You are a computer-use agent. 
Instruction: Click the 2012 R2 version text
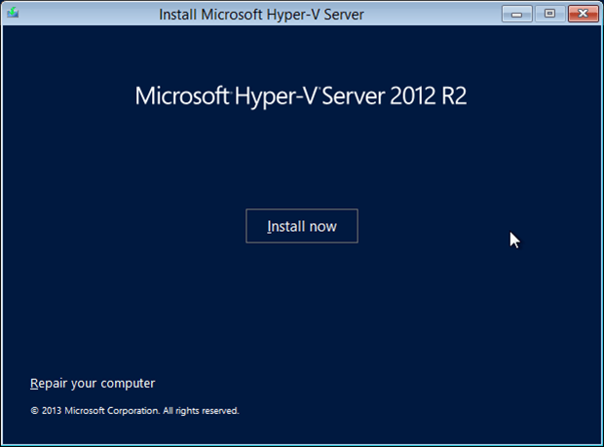(436, 96)
